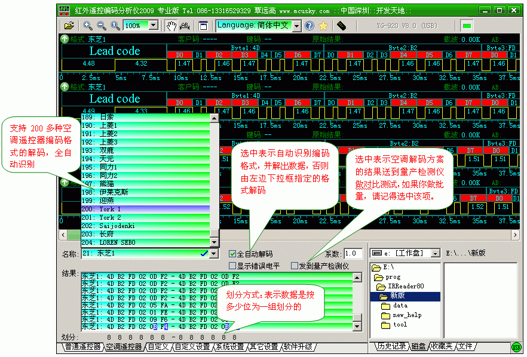Toggle the 全自动解码 checkbox
The width and height of the screenshot is (527, 357).
[x=233, y=254]
